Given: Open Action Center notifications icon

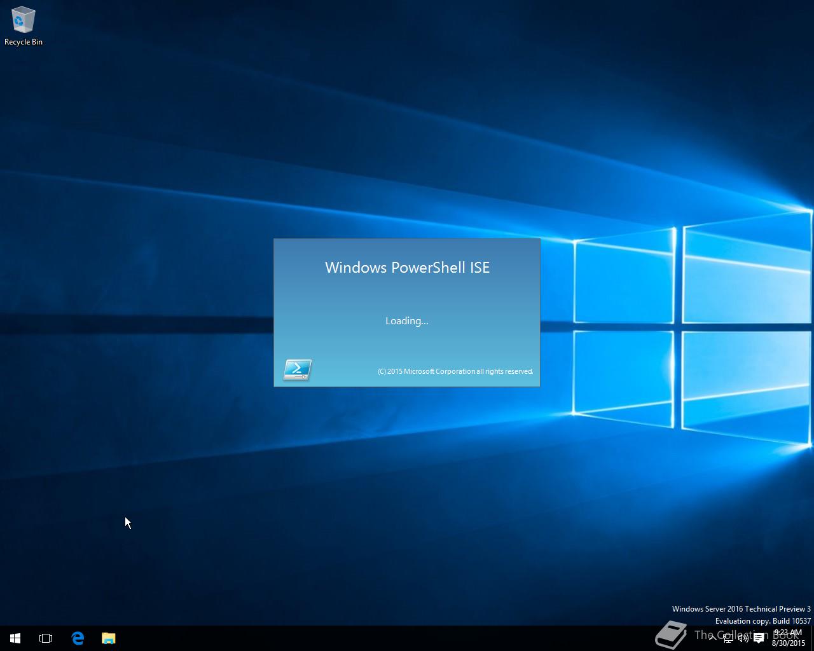Looking at the screenshot, I should click(759, 638).
